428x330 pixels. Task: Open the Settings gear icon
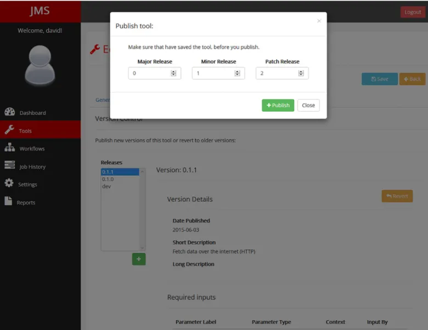pyautogui.click(x=9, y=183)
